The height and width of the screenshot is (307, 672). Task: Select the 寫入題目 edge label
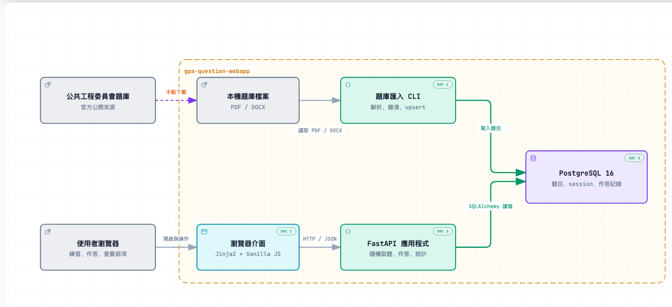(490, 128)
